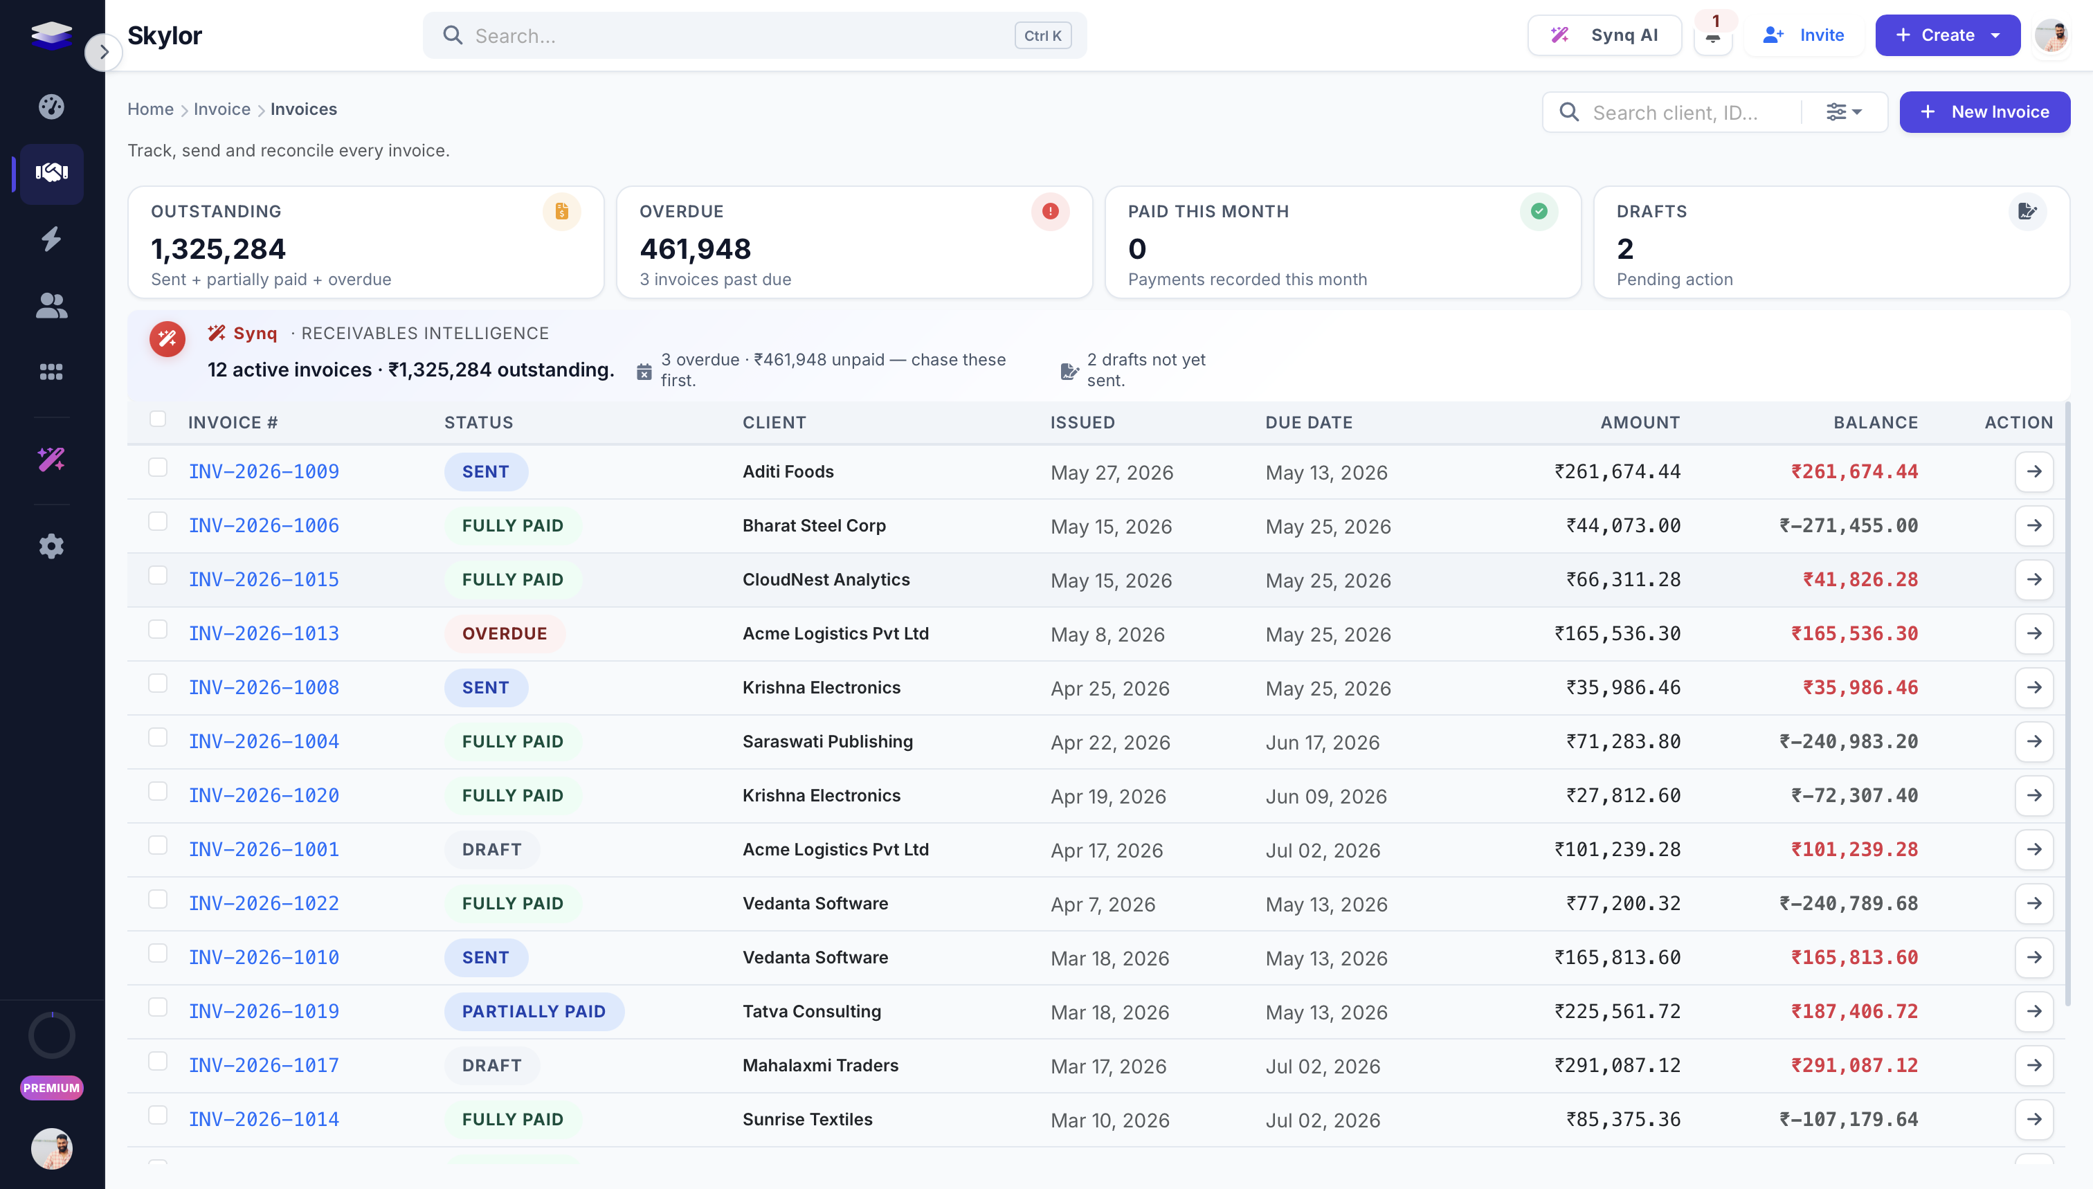
Task: Open invoice link INV-2026-1019
Action: (264, 1011)
